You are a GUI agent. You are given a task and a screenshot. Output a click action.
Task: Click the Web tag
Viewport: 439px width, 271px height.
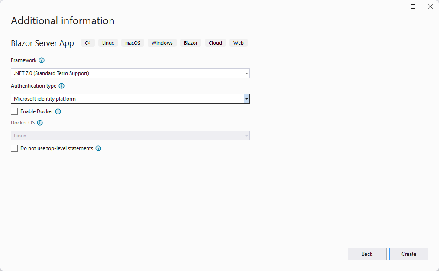coord(239,43)
